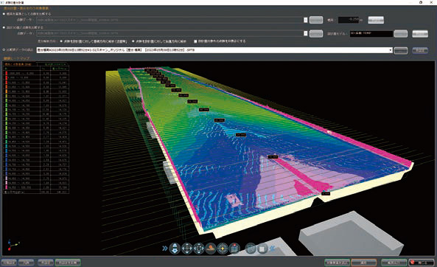The image size is (437, 267).
Task: Select the first compare-by-elevation radio option
Action: point(4,14)
